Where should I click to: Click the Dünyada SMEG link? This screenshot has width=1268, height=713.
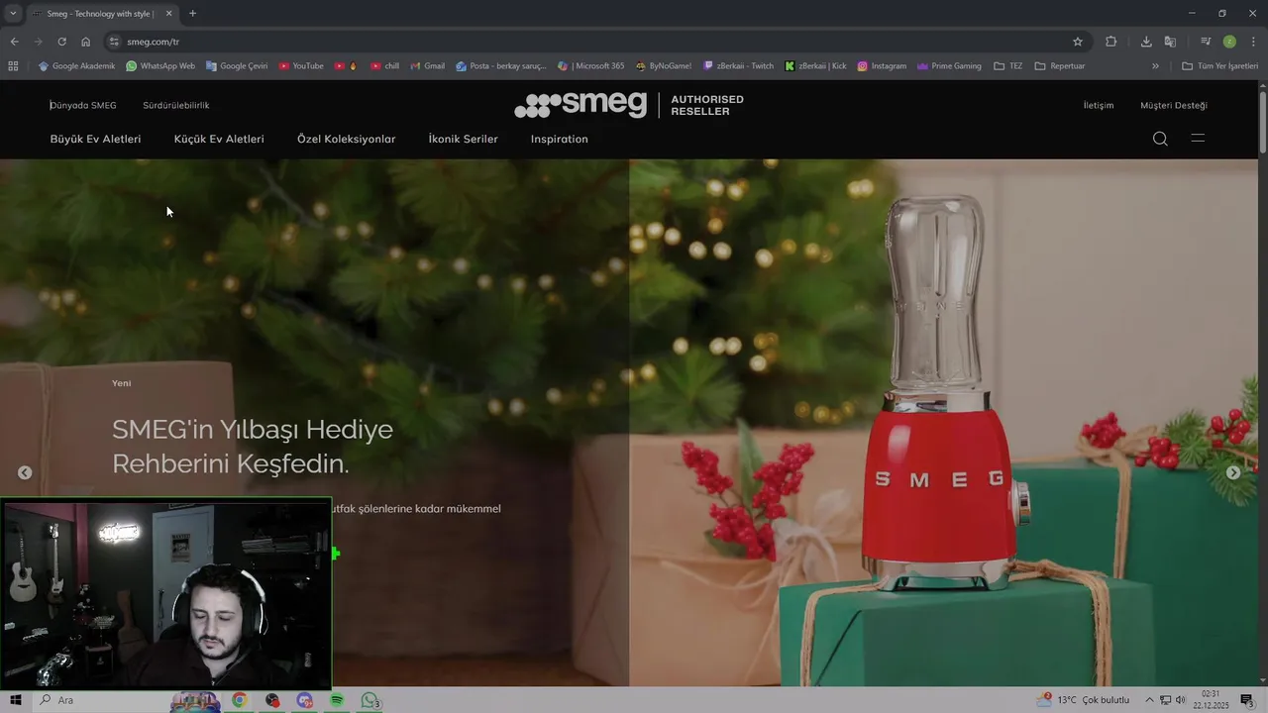click(x=83, y=105)
